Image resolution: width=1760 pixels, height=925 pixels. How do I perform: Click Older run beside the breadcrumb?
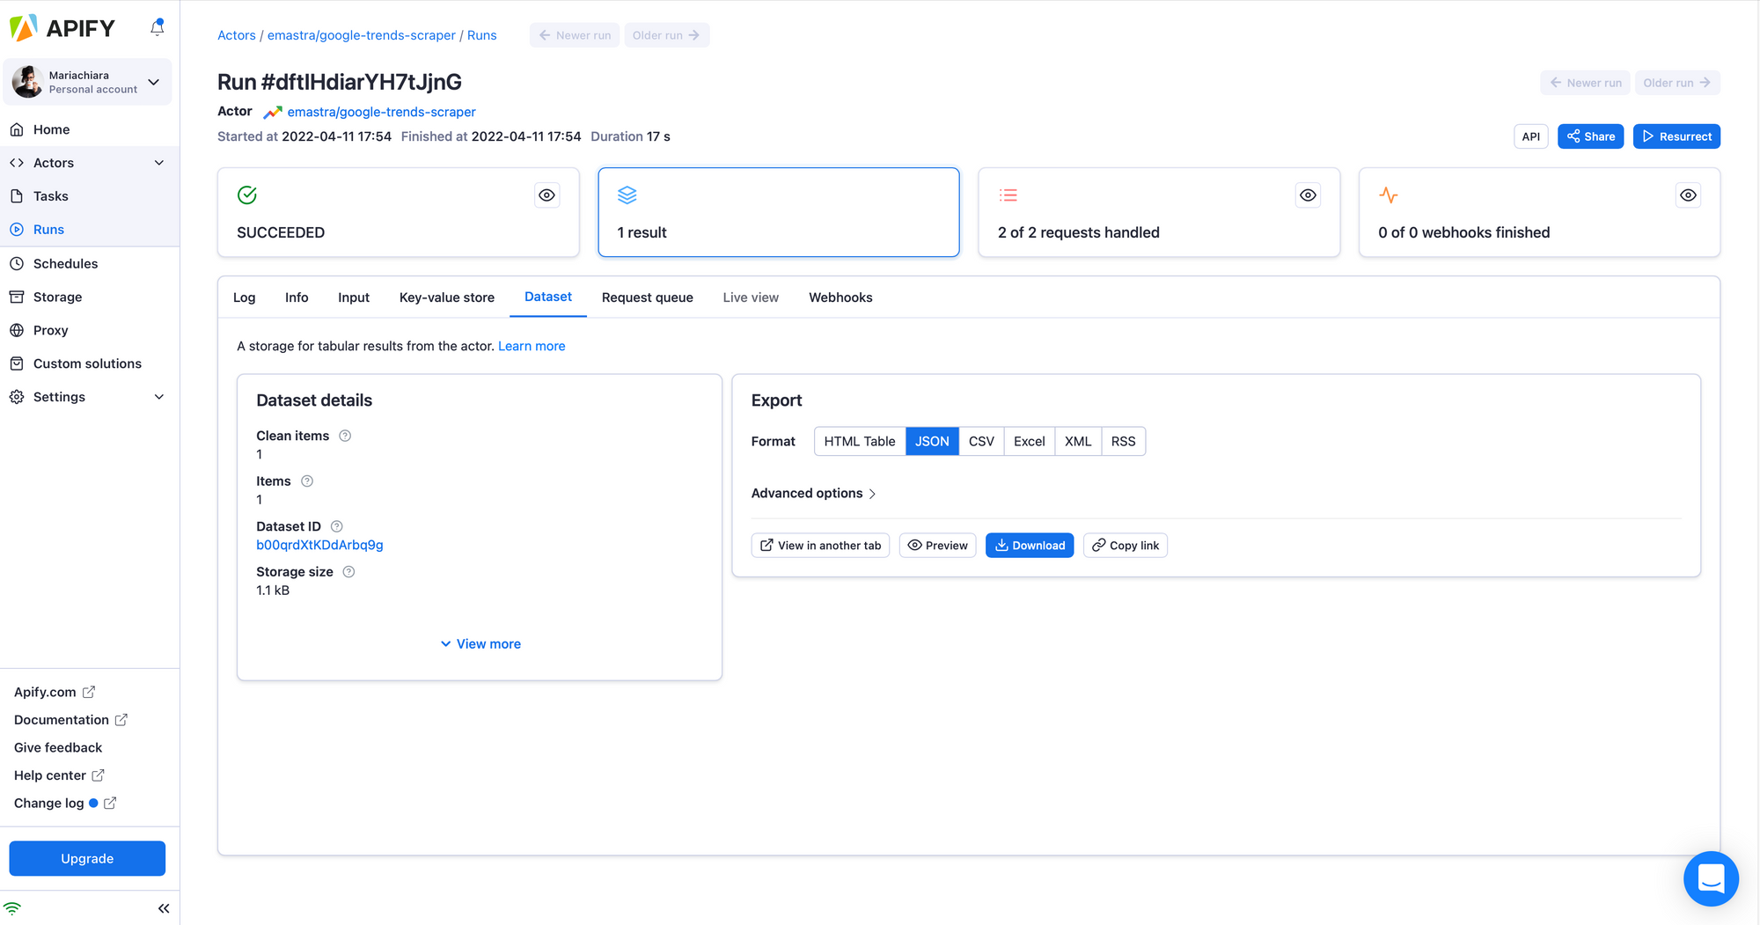click(667, 35)
